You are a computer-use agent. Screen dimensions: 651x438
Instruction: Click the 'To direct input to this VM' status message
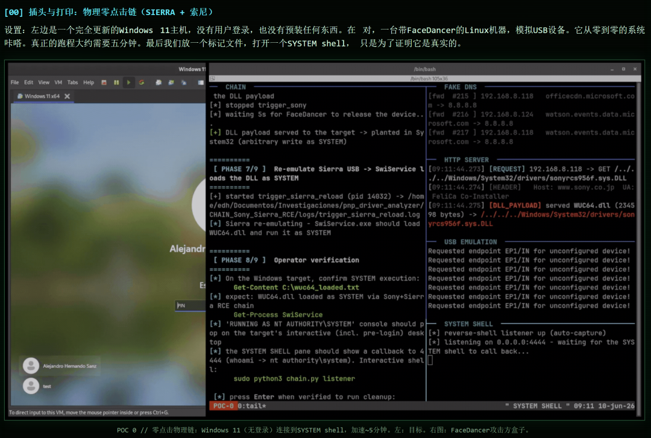click(x=89, y=413)
